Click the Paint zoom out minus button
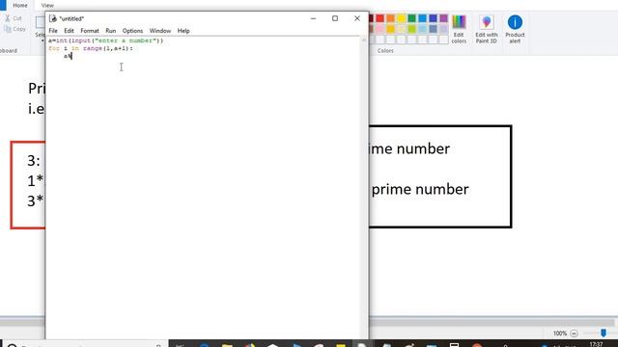Viewport: 618px width, 347px height. [574, 334]
